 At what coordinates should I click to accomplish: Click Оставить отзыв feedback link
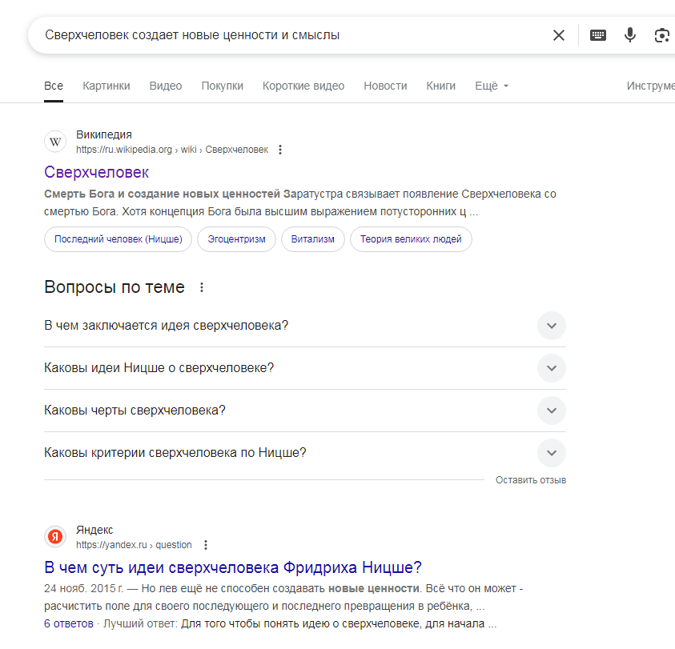click(531, 480)
